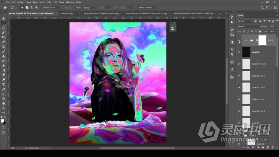The image size is (279, 157).
Task: Open the Paragraph panel icon
Action: pos(232,55)
